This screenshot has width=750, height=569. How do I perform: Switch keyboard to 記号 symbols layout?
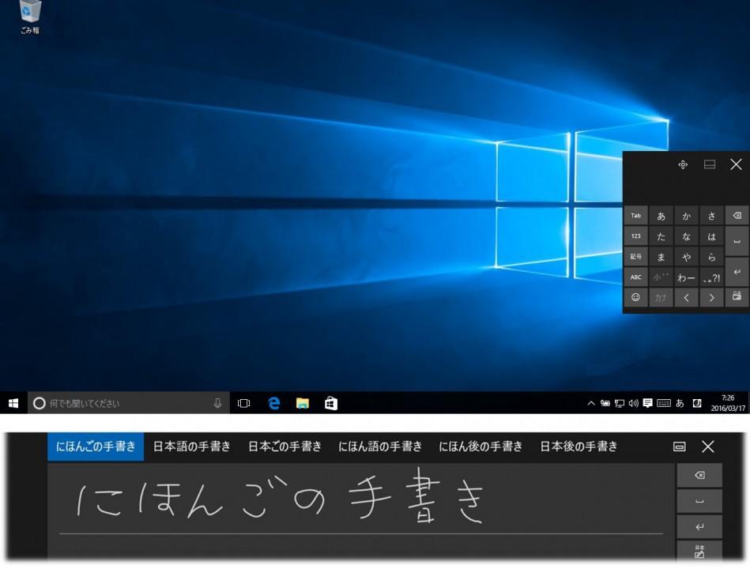pyautogui.click(x=635, y=257)
